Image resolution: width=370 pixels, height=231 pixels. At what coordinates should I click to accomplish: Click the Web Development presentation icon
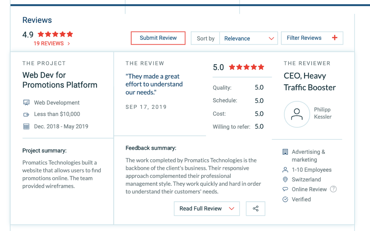pos(26,103)
